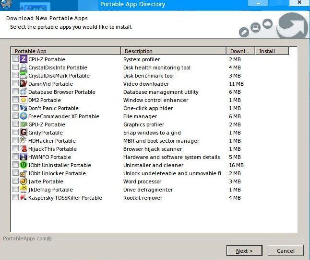The height and width of the screenshot is (260, 310).
Task: Click the 'Snap windows to a grid' text
Action: click(x=152, y=133)
